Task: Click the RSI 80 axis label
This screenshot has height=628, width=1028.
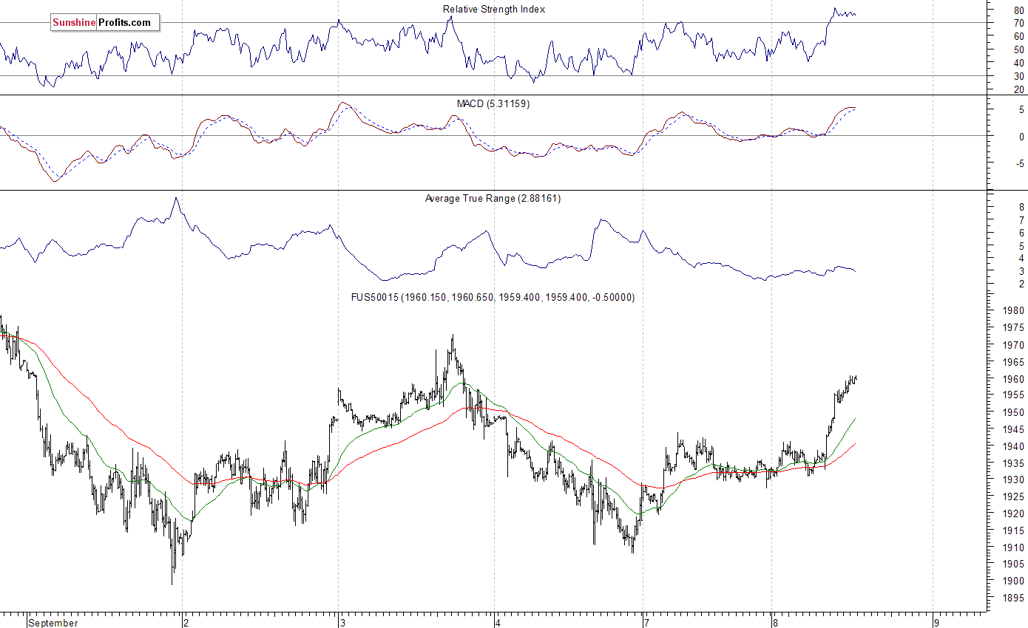Action: 1019,10
